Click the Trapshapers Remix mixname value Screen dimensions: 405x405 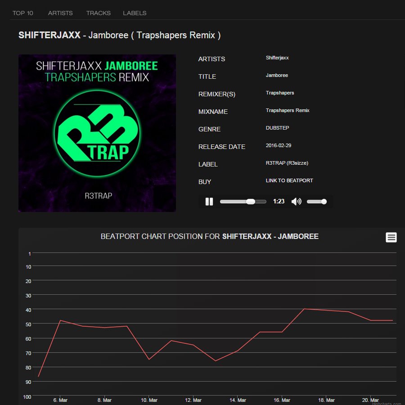click(x=288, y=111)
